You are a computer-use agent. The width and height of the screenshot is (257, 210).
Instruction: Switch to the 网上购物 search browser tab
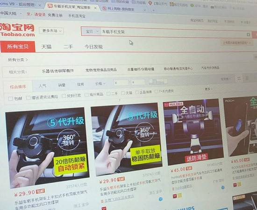tap(121, 9)
